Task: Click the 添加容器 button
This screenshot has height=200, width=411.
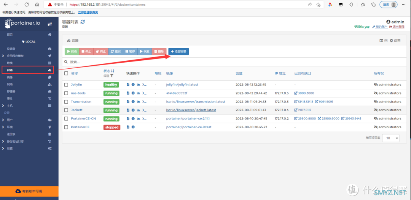Action: [178, 52]
